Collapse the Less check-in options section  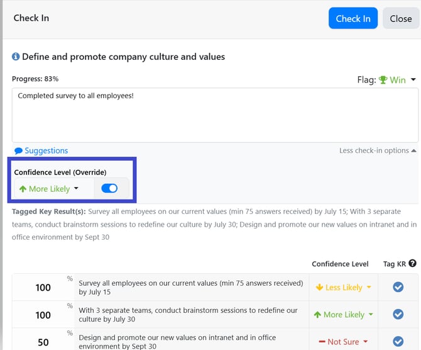[377, 150]
